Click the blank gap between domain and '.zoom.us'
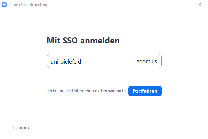 108,61
